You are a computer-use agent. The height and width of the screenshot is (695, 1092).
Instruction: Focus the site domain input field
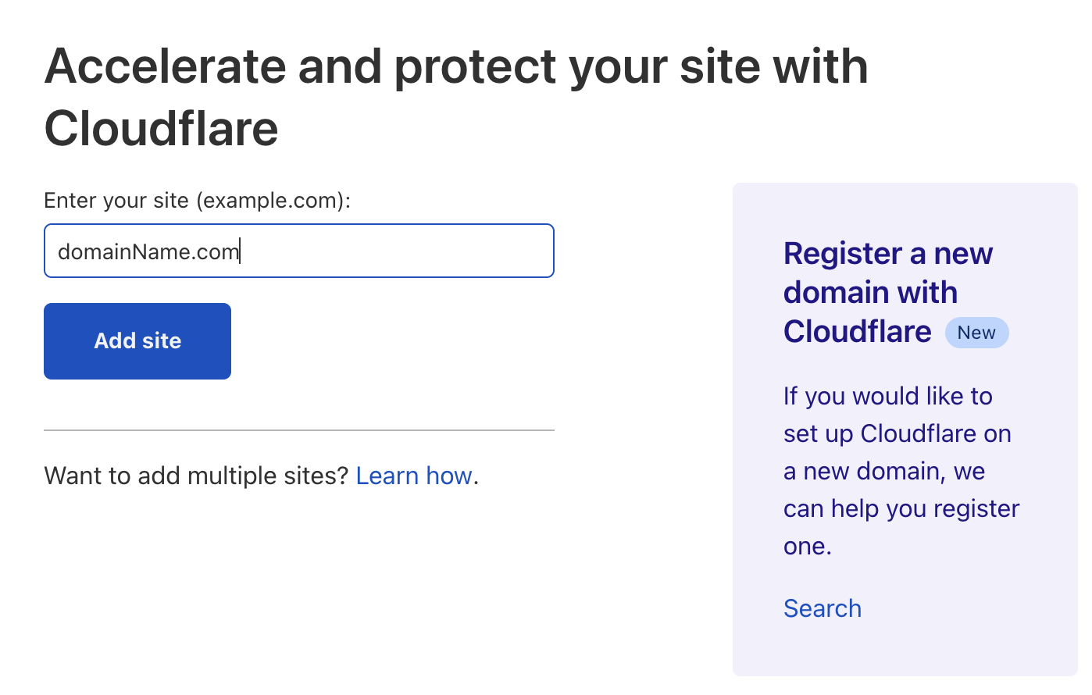298,251
